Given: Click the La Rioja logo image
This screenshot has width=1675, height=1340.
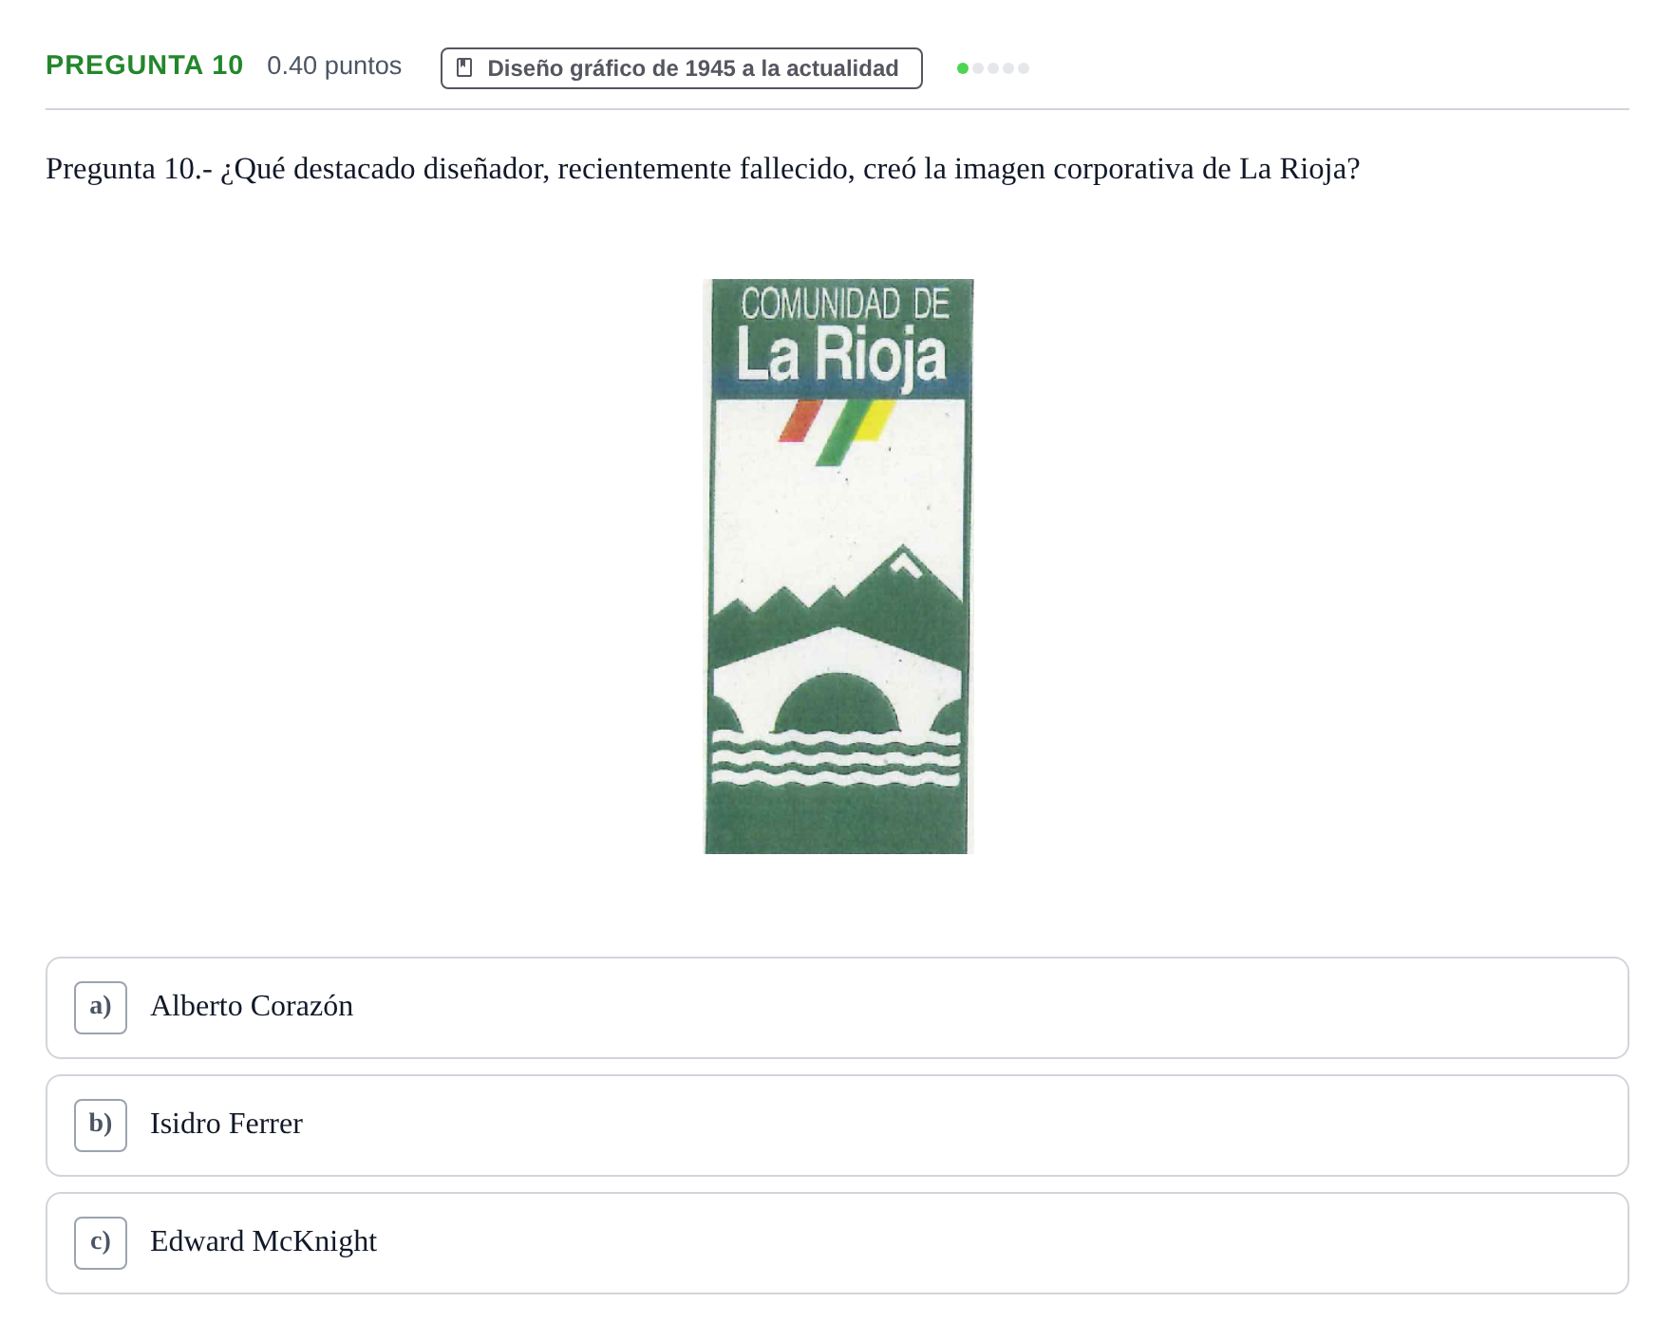Looking at the screenshot, I should (838, 566).
